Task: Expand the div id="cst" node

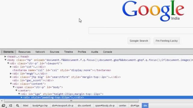Action: pyautogui.click(x=11, y=67)
